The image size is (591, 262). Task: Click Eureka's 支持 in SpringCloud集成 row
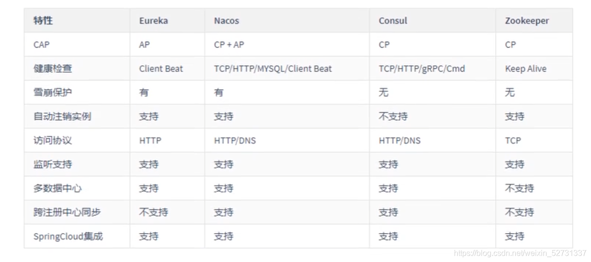coord(149,236)
